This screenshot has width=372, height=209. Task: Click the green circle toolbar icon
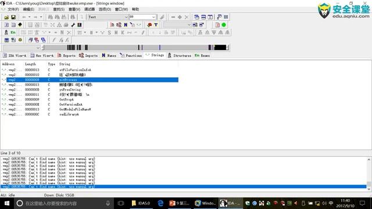[224, 24]
